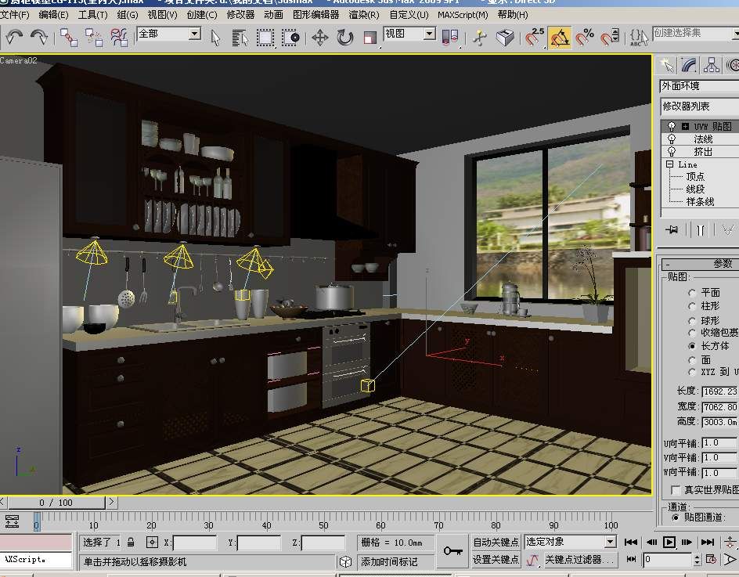Click the Undo arrow icon
The height and width of the screenshot is (577, 739).
14,37
